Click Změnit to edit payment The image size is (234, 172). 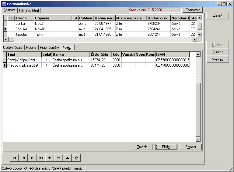coord(142,147)
